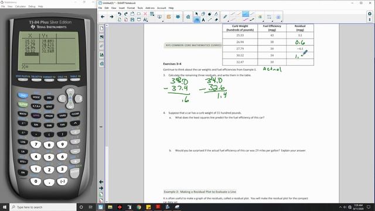
Task: Click the MATH key on the calculator
Action: tap(23, 114)
